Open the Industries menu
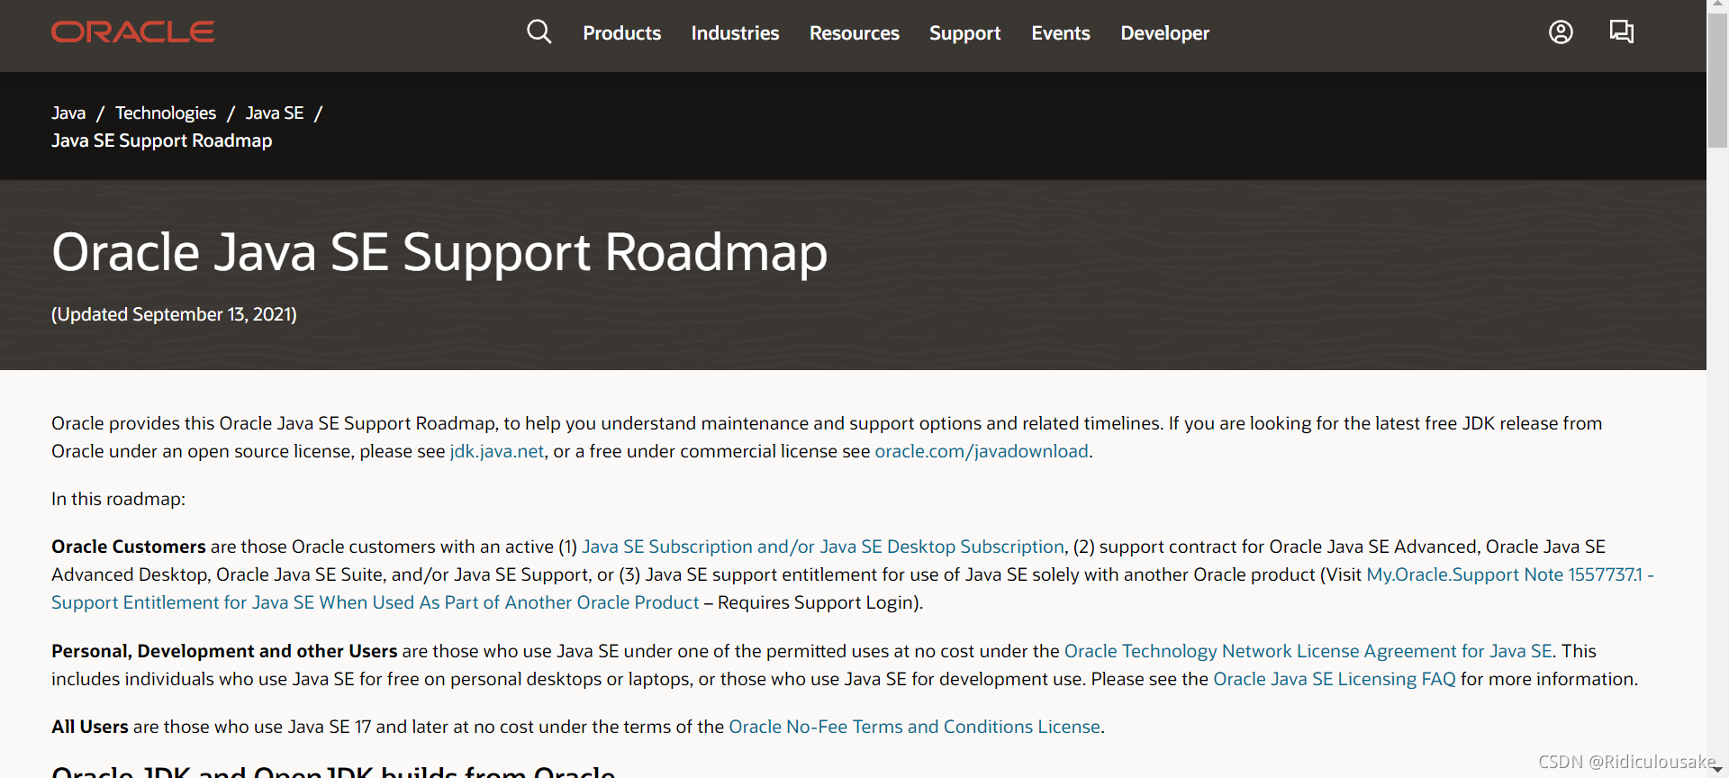The width and height of the screenshot is (1729, 778). [x=735, y=33]
